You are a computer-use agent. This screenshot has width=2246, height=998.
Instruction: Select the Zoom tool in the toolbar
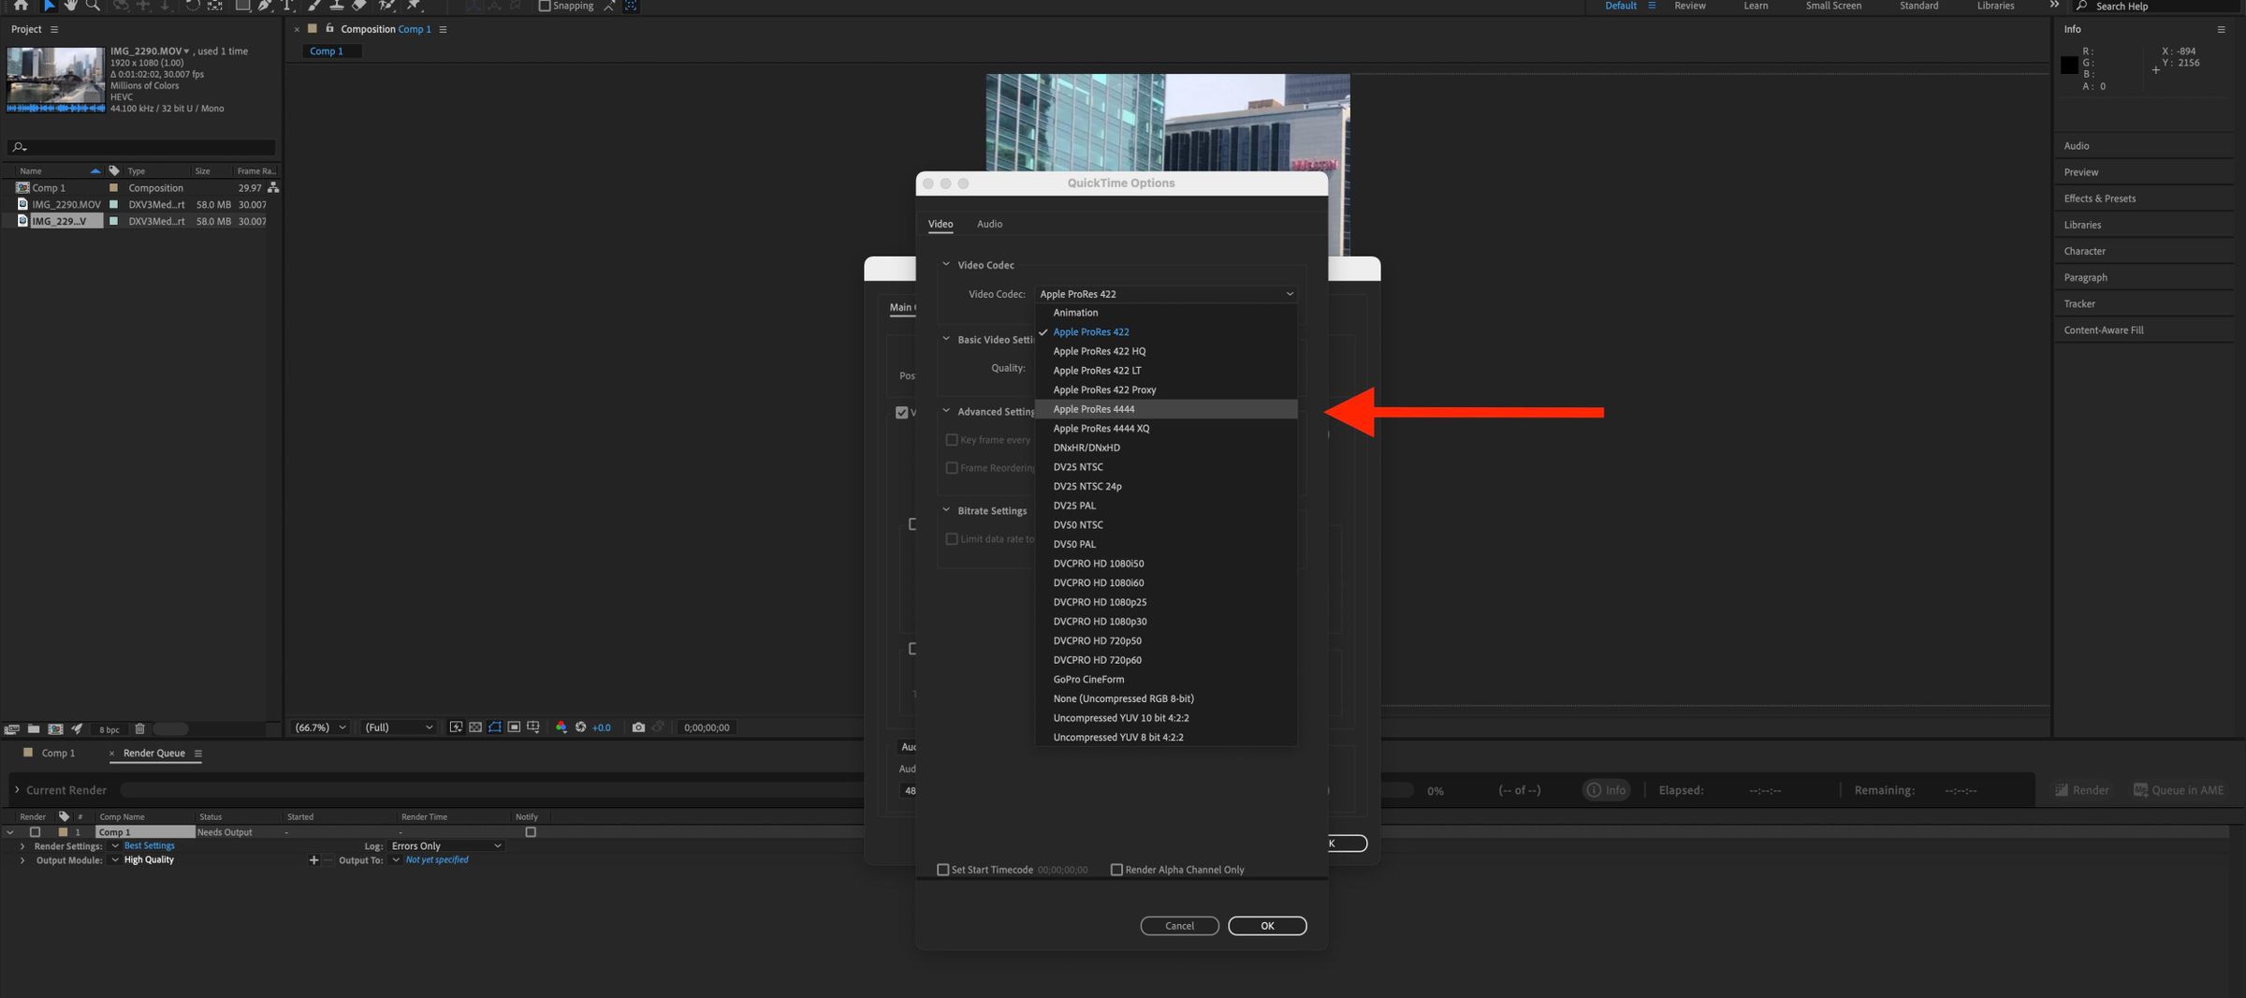93,6
